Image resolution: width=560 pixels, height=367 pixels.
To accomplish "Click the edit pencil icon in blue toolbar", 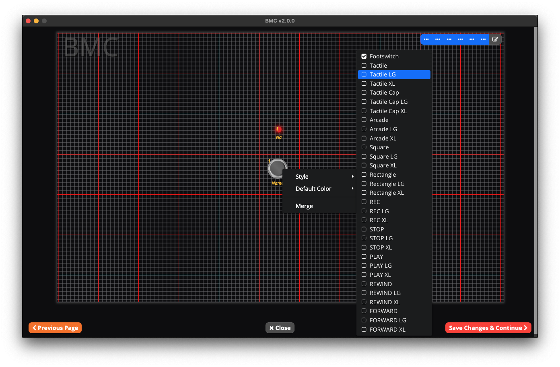I will point(495,39).
